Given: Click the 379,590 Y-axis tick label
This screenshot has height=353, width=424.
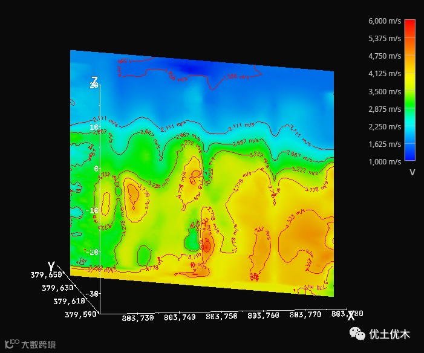Looking at the screenshot, I should point(80,314).
